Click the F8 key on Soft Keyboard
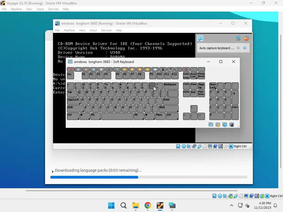 click(x=141, y=76)
